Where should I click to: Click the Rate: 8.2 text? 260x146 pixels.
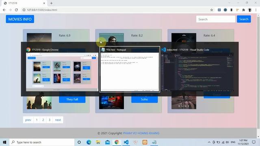(137, 35)
